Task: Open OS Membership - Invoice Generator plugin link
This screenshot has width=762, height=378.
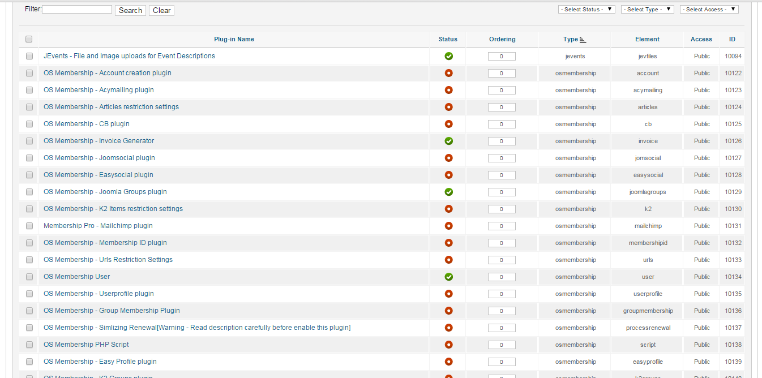Action: [x=99, y=141]
